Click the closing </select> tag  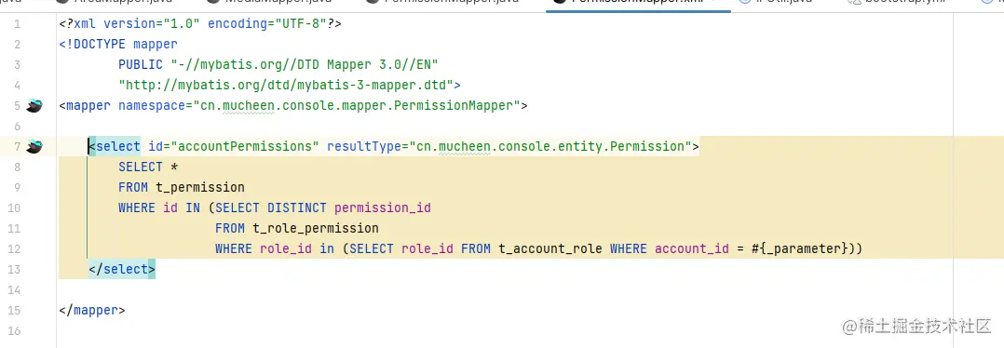point(122,269)
